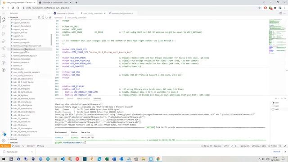This screenshot has width=288, height=162.
Task: Click the tasmota.bin download item
Action: click(13, 152)
